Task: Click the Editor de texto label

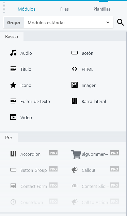Action: pyautogui.click(x=35, y=101)
